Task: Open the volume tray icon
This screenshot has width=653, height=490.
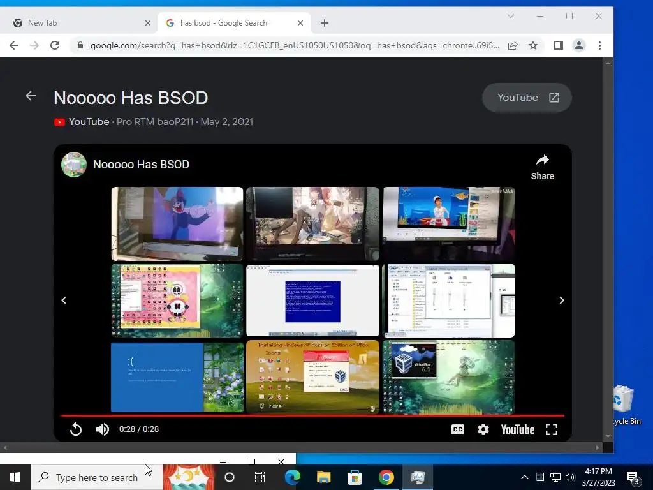Action: point(570,477)
